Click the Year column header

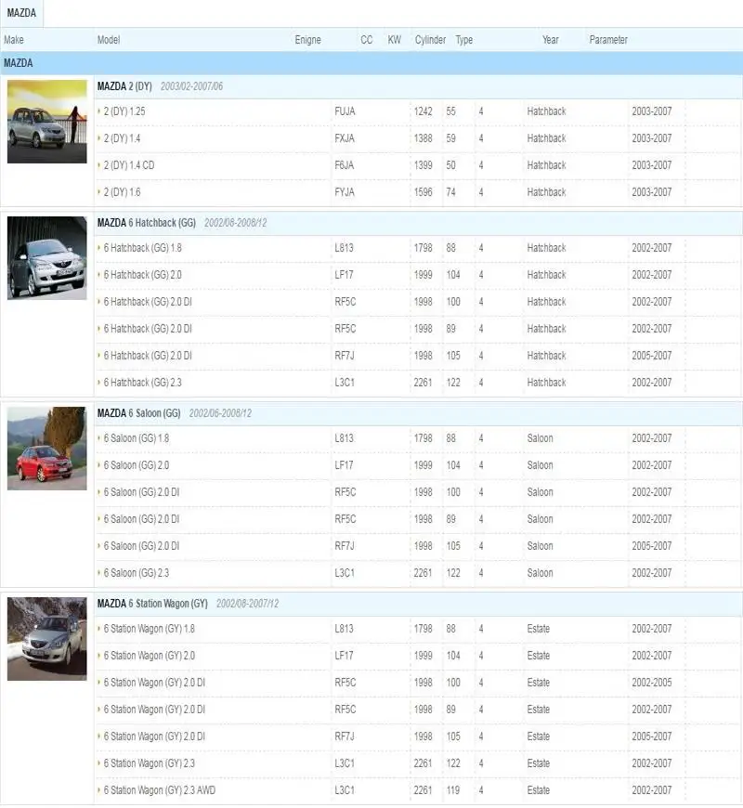coord(551,40)
